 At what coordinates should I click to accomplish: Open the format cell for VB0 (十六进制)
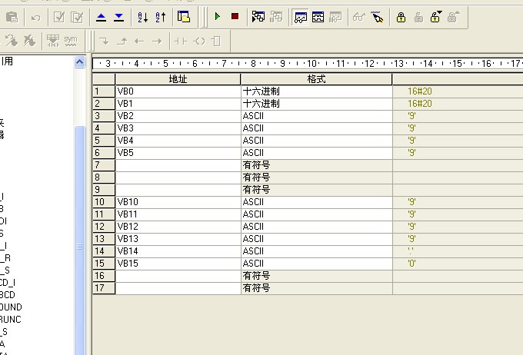click(317, 91)
